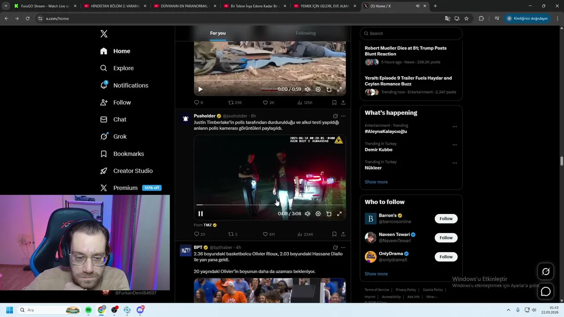Image resolution: width=564 pixels, height=317 pixels.
Task: Follow OnlyDrama account
Action: [446, 257]
